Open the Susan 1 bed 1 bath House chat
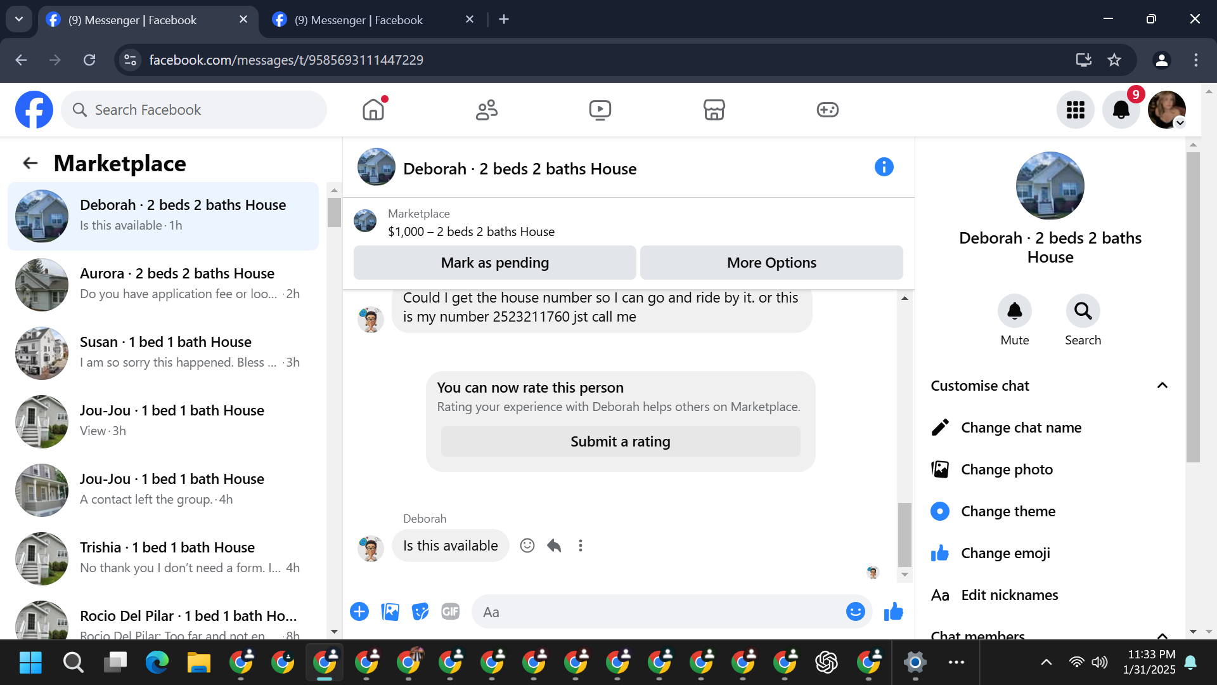This screenshot has height=685, width=1217. tap(163, 353)
